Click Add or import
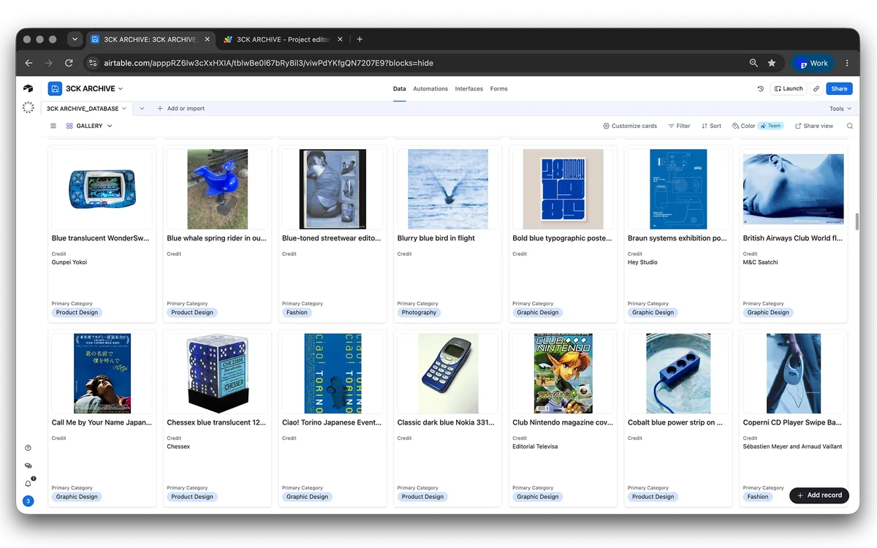Image resolution: width=877 pixels, height=548 pixels. pyautogui.click(x=181, y=108)
